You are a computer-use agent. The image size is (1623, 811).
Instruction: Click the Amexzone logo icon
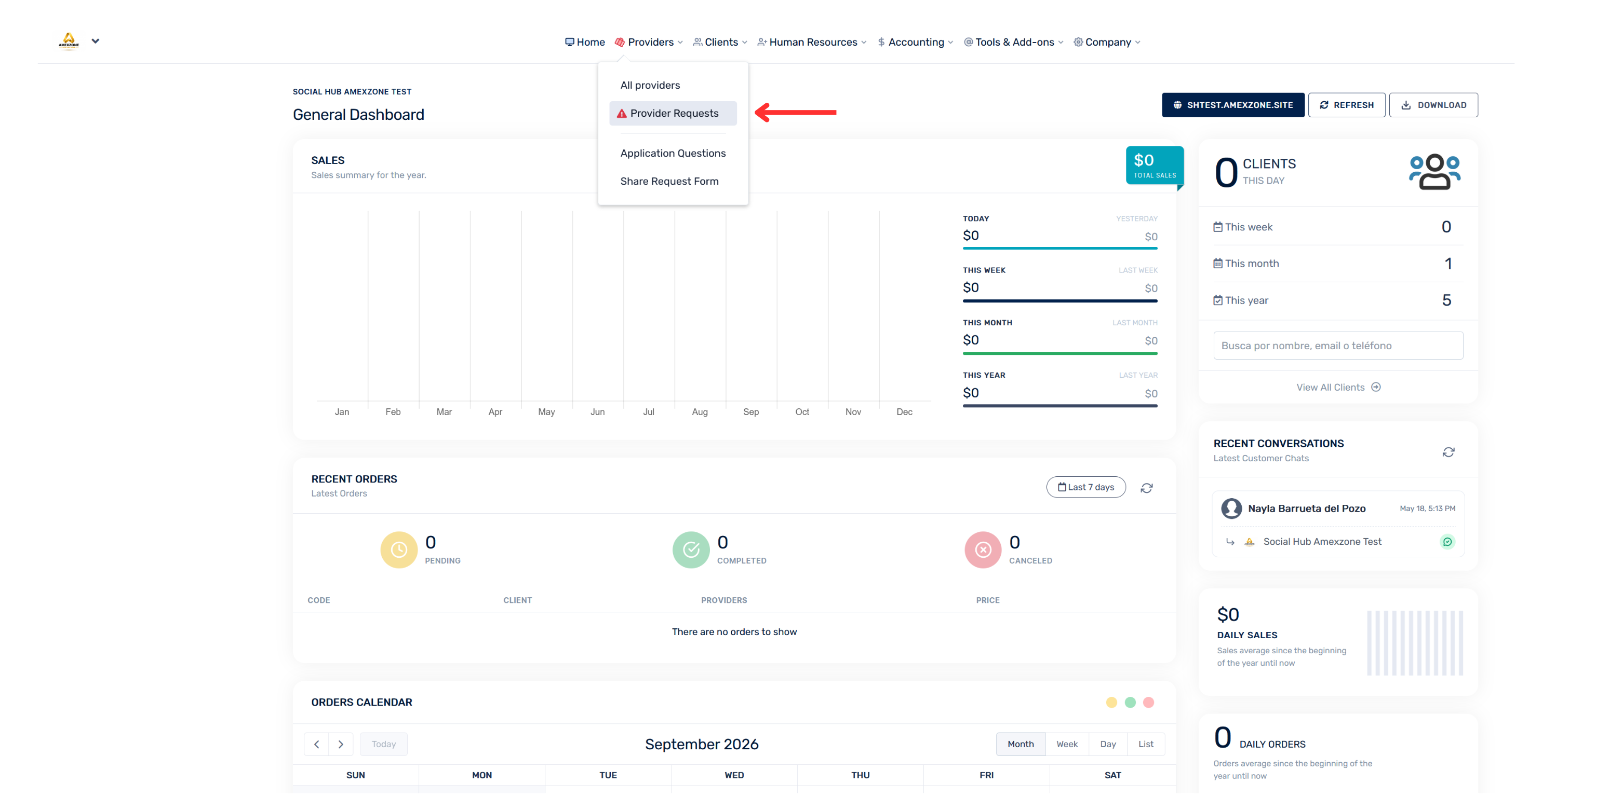pos(69,41)
